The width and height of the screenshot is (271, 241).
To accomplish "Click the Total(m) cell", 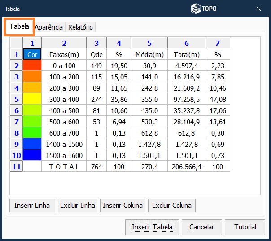I will pos(187,54).
